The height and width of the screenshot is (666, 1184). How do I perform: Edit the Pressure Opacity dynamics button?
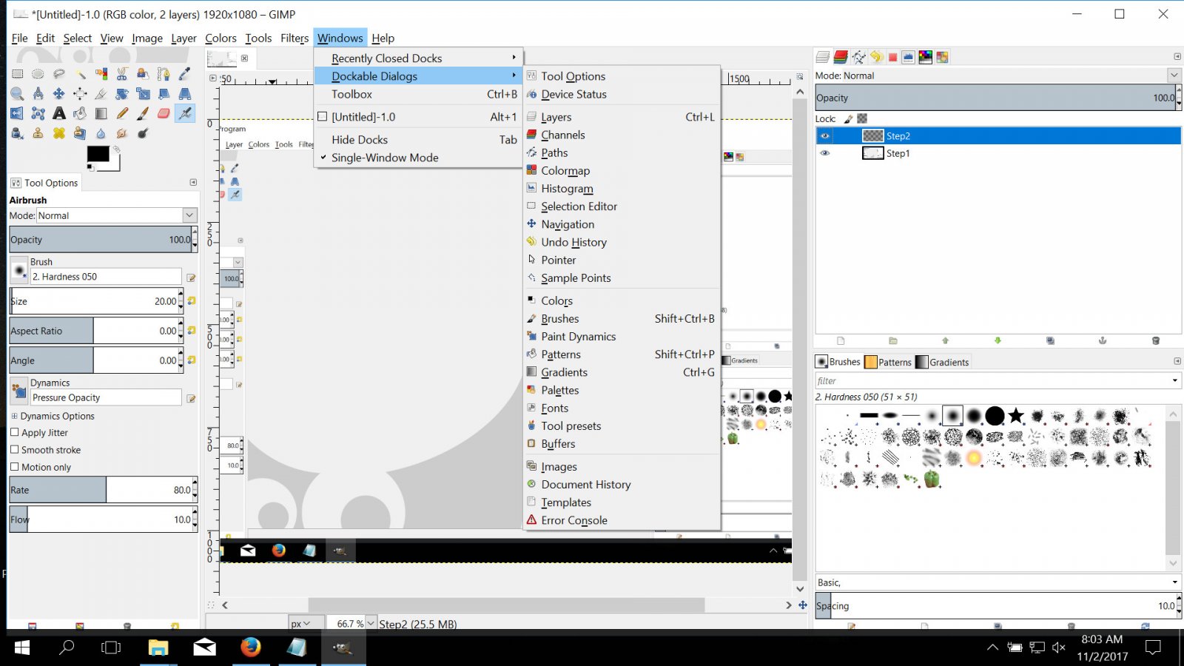(191, 398)
